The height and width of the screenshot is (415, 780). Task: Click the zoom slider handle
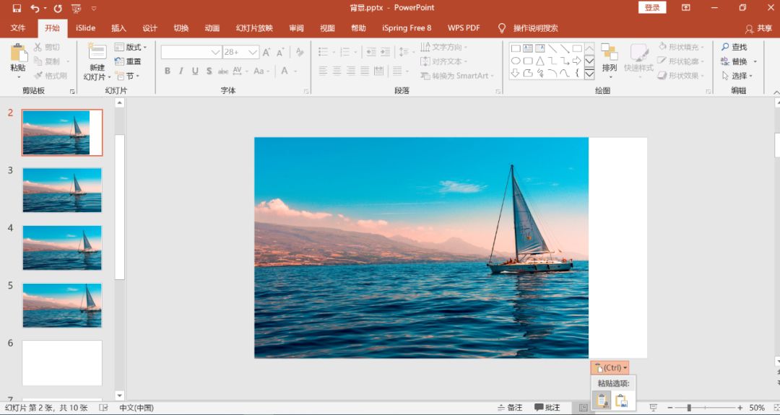click(689, 408)
